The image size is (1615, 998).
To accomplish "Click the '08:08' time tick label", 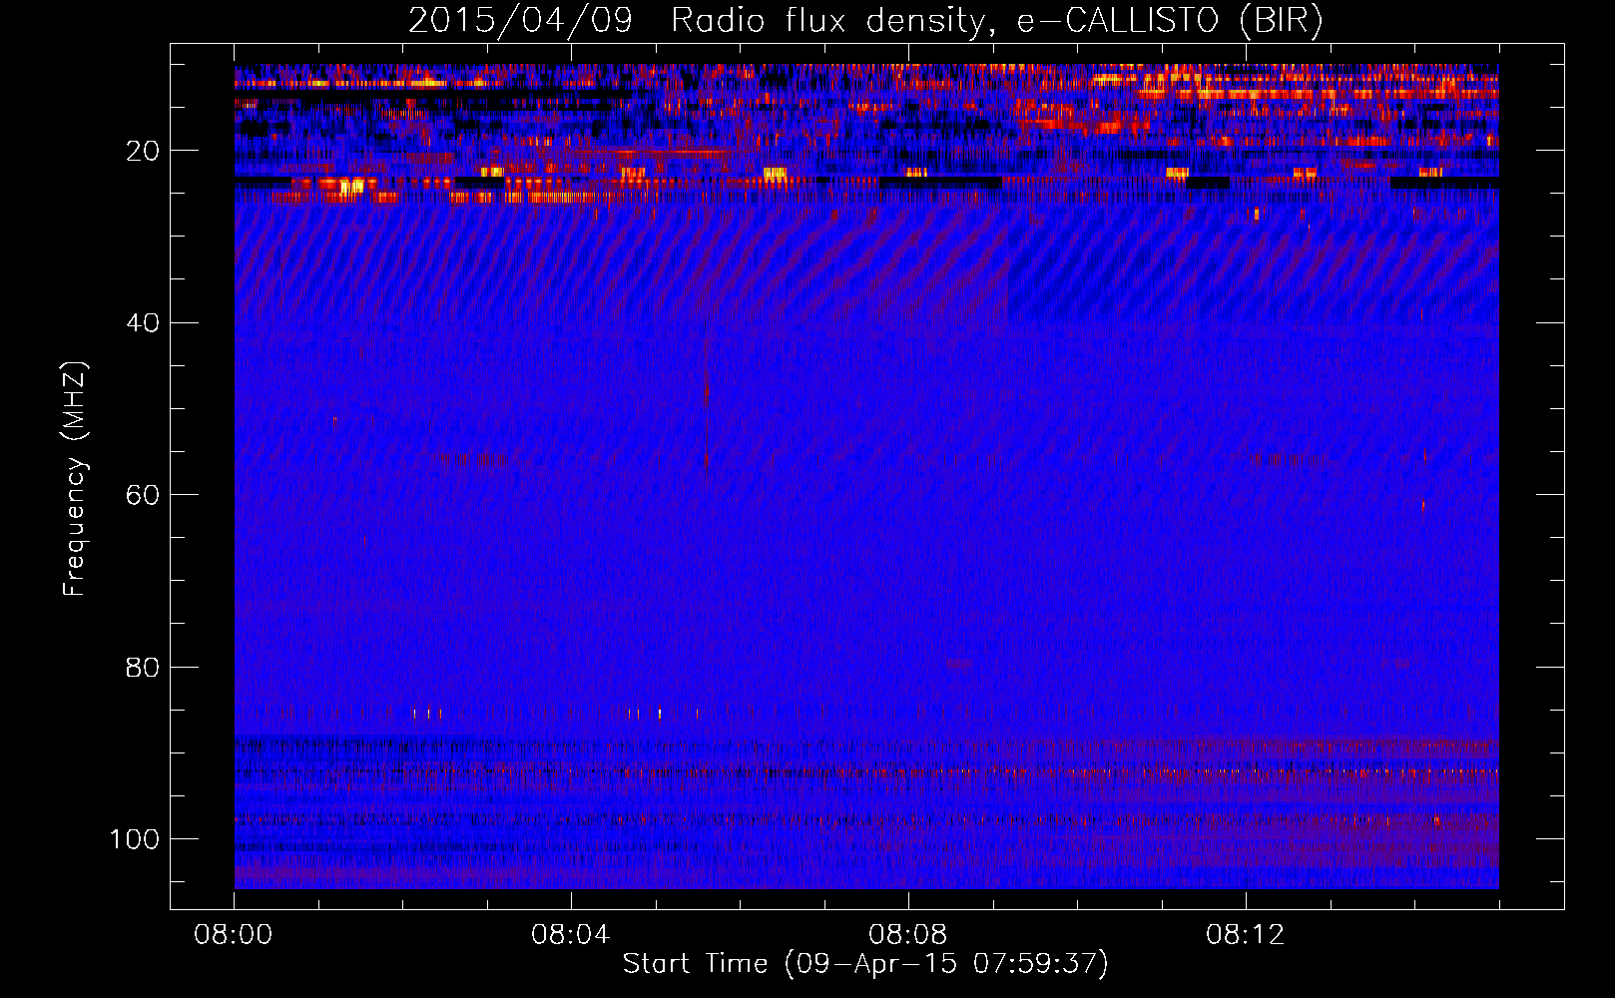I will 908,935.
